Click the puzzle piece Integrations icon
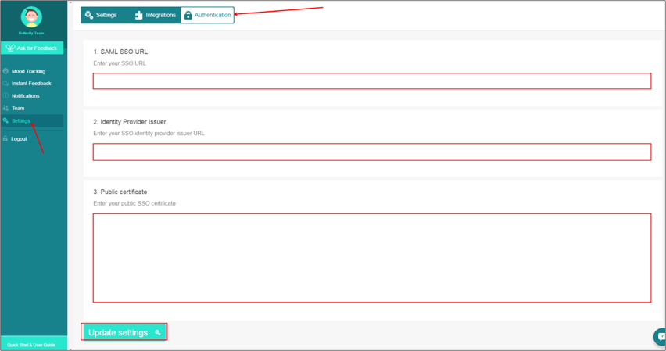 [138, 15]
